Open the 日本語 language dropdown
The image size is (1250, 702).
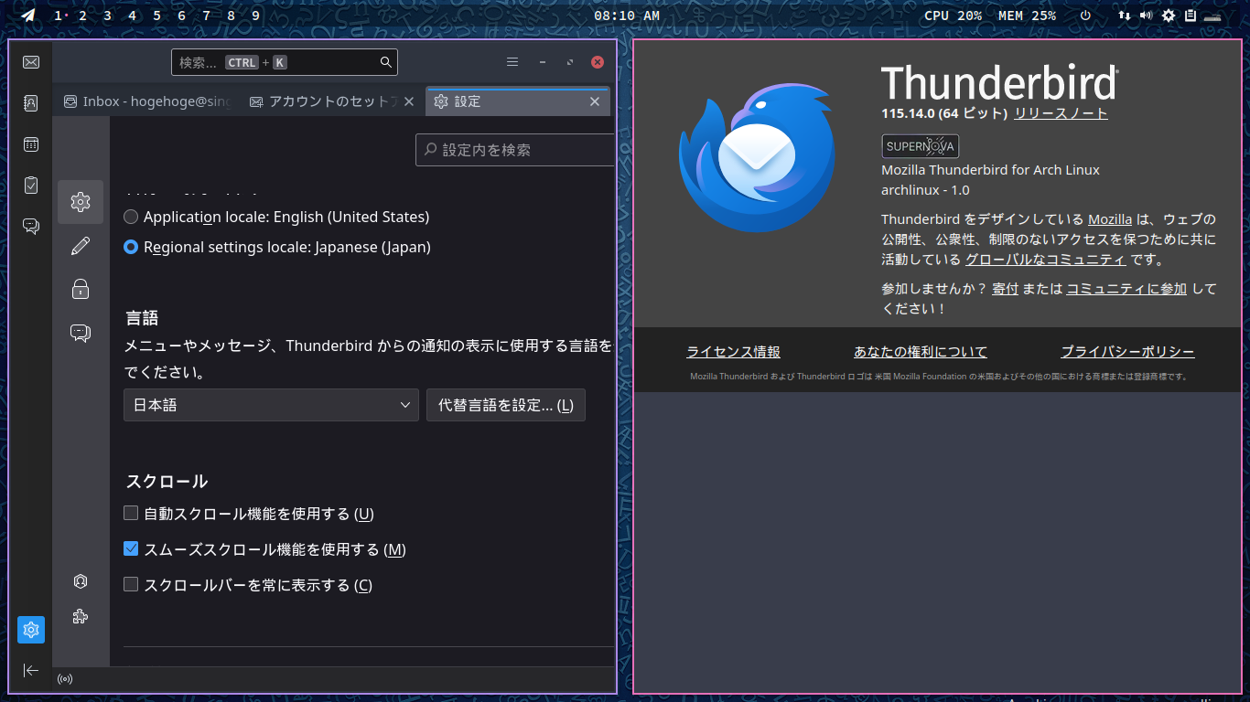click(271, 405)
